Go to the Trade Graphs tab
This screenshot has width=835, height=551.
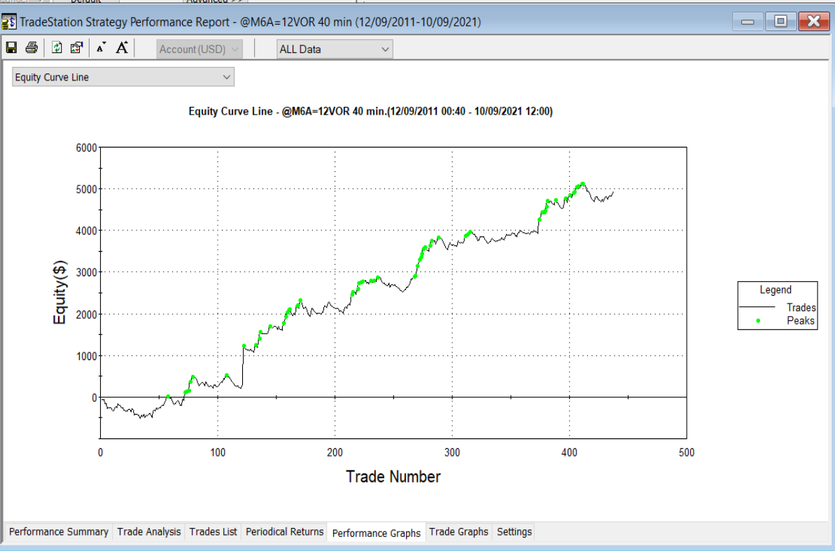pyautogui.click(x=458, y=531)
